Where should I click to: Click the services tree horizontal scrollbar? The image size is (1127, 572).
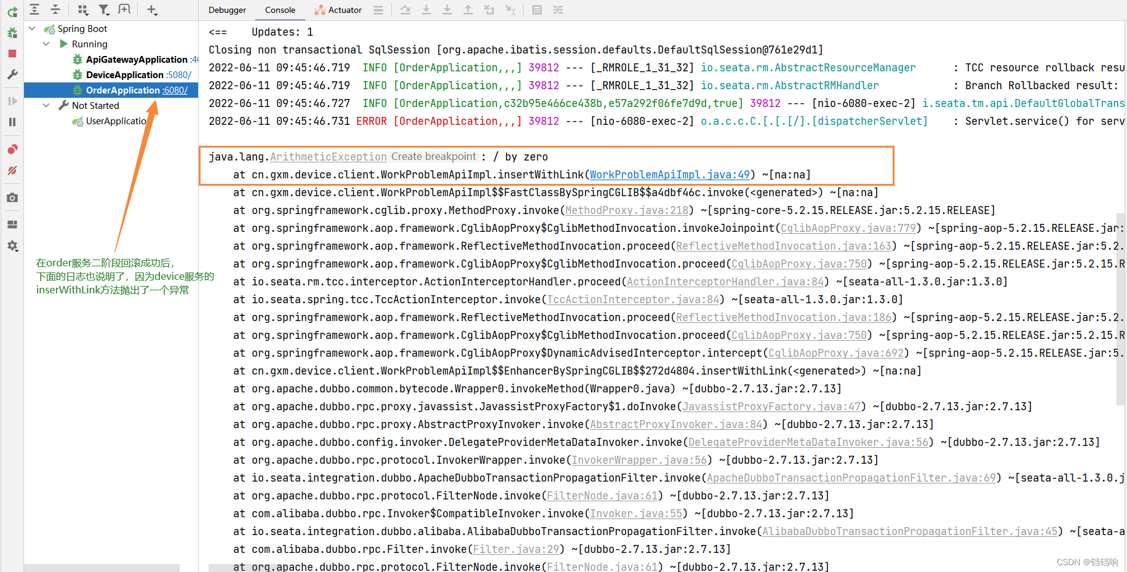(x=102, y=568)
